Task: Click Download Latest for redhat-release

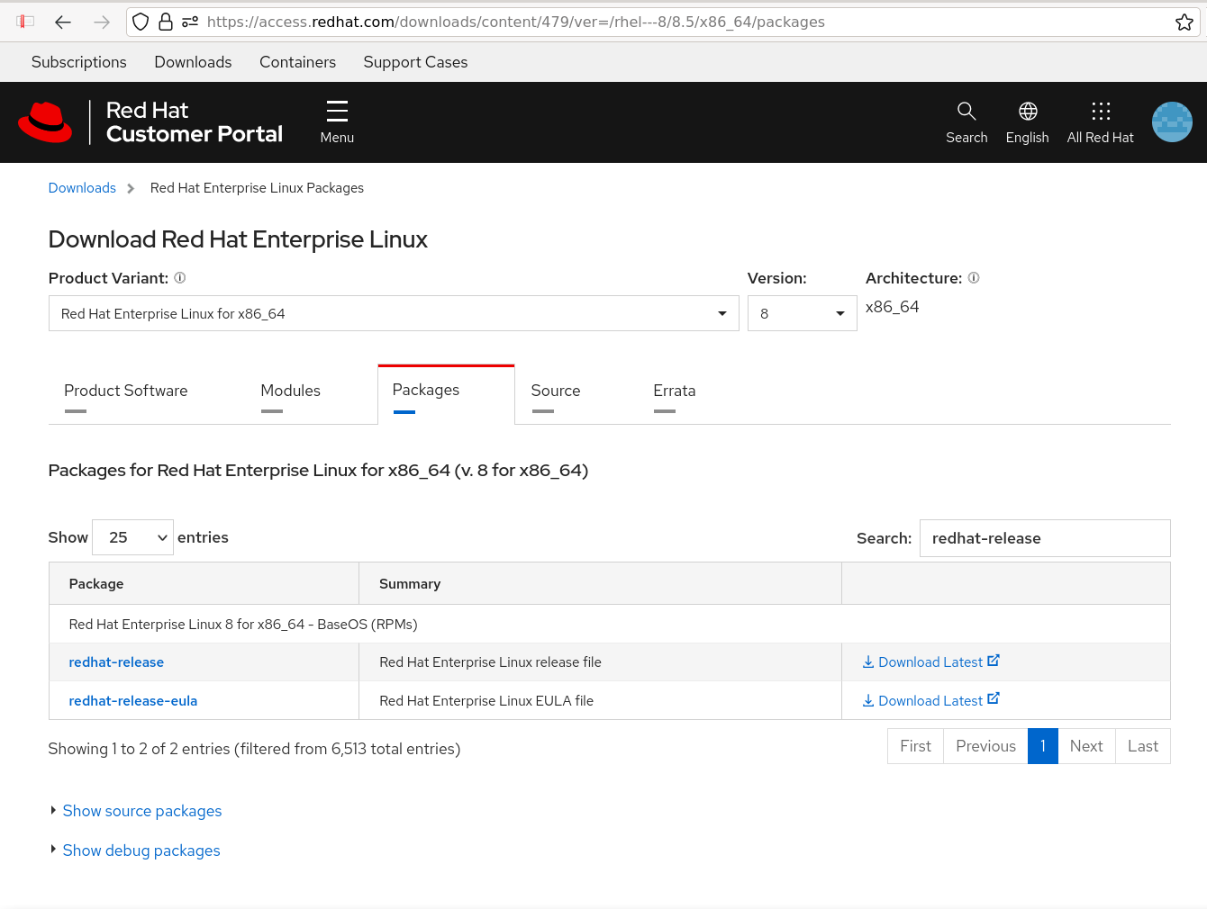Action: 930,662
